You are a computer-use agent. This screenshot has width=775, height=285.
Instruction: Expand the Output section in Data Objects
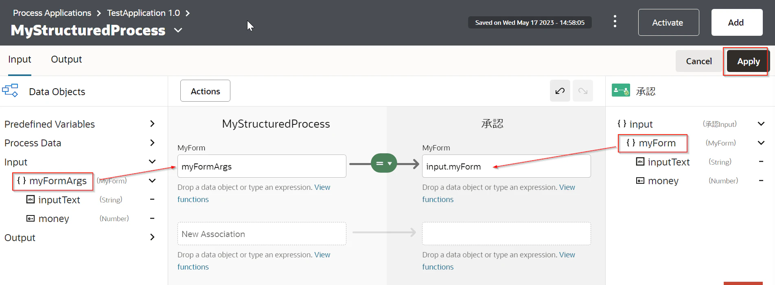152,237
